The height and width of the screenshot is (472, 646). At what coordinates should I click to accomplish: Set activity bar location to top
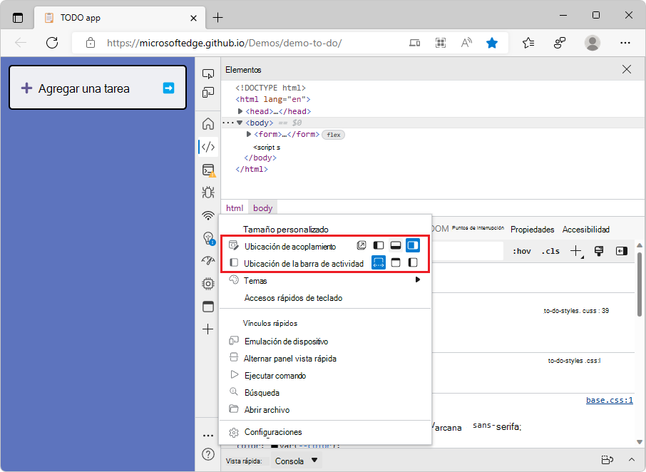coord(396,263)
